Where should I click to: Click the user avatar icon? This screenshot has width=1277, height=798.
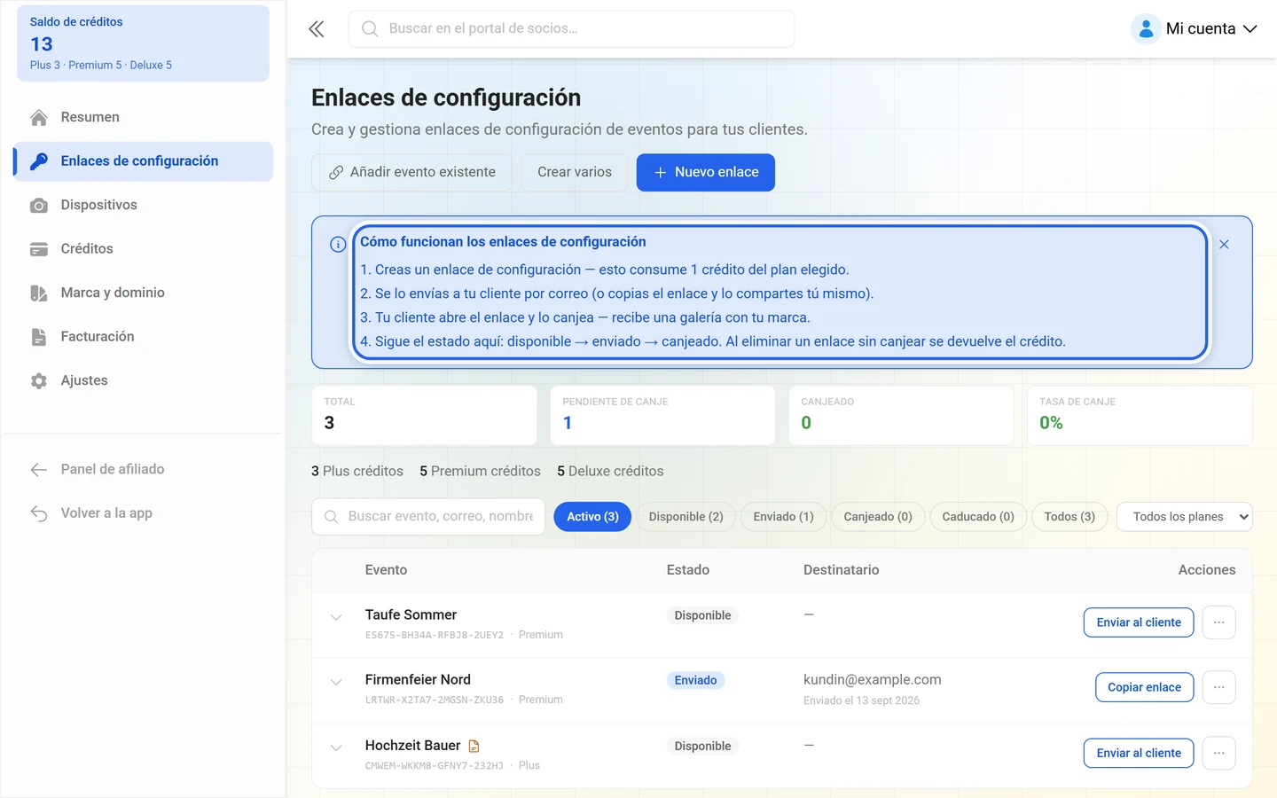click(1146, 28)
